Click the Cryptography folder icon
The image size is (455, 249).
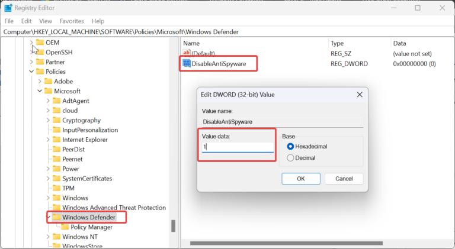tap(57, 120)
